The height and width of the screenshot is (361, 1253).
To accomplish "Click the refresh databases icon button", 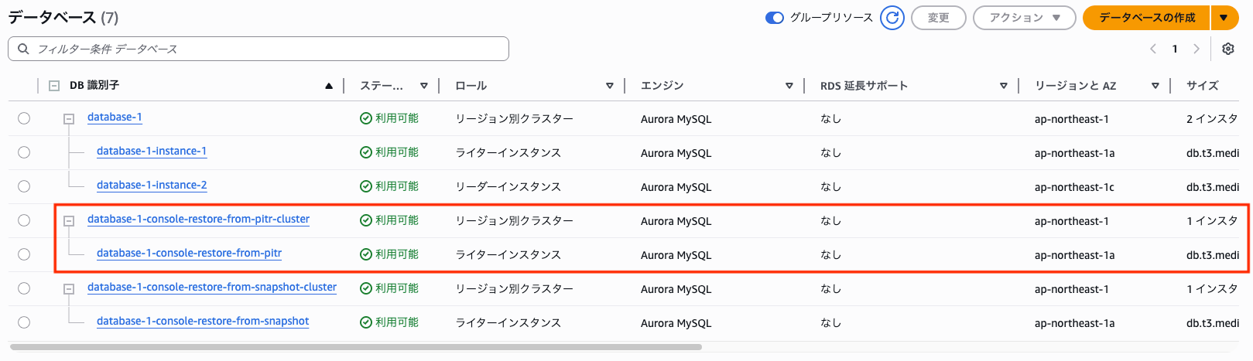I will click(892, 18).
